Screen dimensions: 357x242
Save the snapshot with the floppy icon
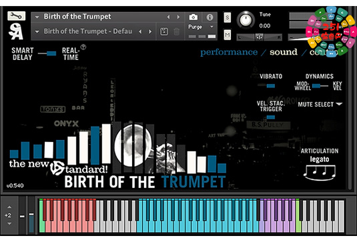point(164,31)
